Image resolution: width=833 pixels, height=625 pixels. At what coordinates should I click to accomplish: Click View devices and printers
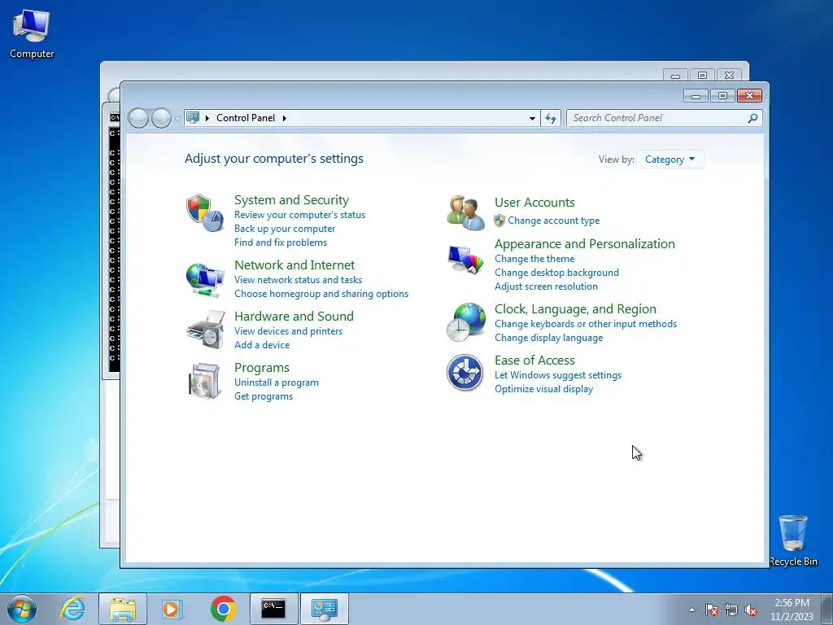(x=289, y=331)
